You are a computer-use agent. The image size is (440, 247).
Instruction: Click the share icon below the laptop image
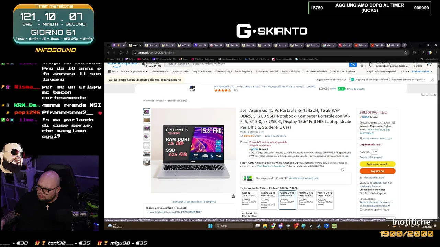click(x=233, y=196)
